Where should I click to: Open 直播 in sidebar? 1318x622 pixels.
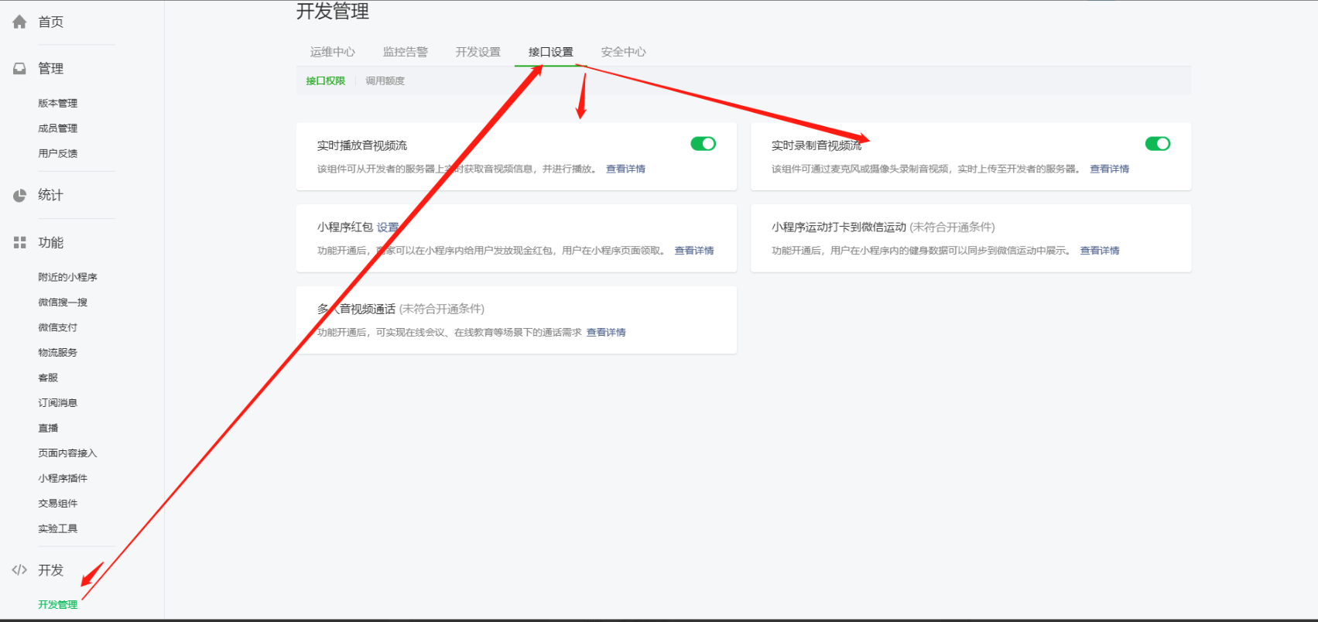point(48,428)
